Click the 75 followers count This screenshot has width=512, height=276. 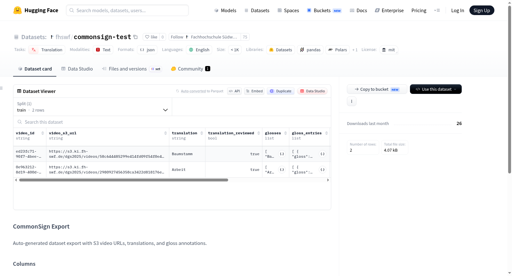[245, 37]
